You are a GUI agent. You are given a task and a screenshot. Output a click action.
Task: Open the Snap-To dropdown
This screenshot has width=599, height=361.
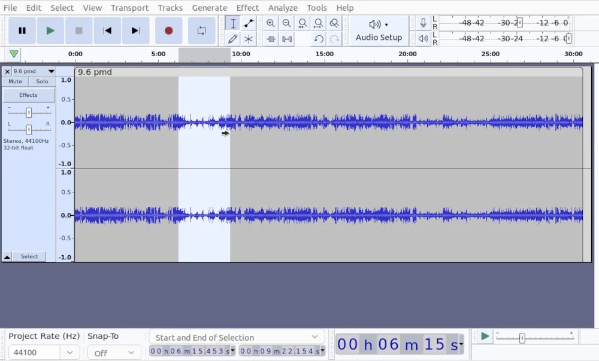[x=114, y=353]
